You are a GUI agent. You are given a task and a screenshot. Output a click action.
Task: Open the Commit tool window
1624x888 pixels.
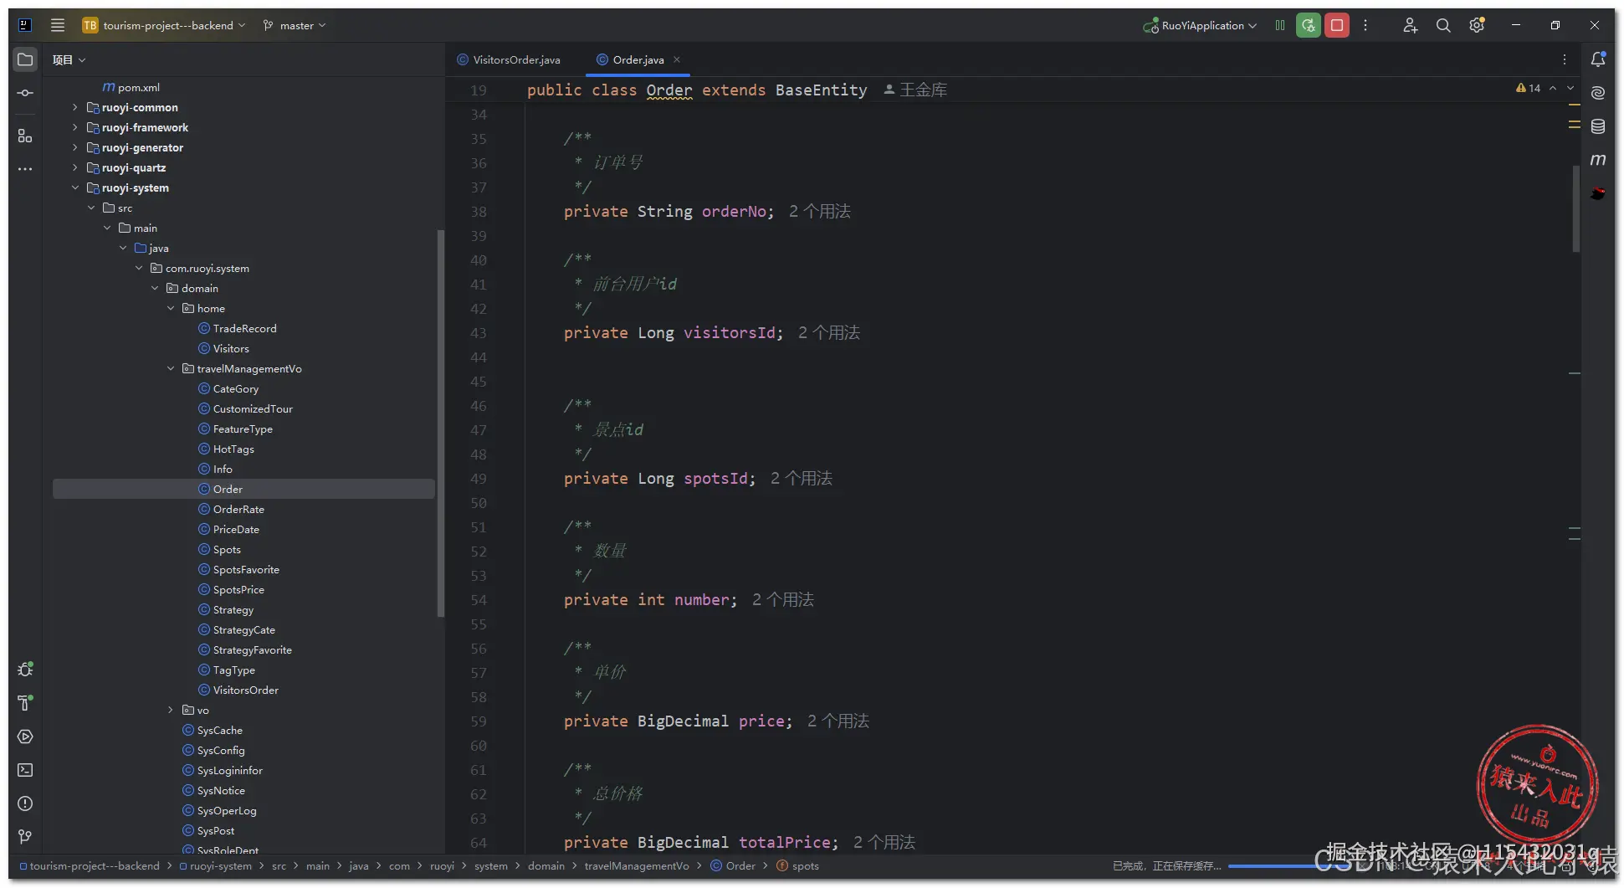coord(25,93)
